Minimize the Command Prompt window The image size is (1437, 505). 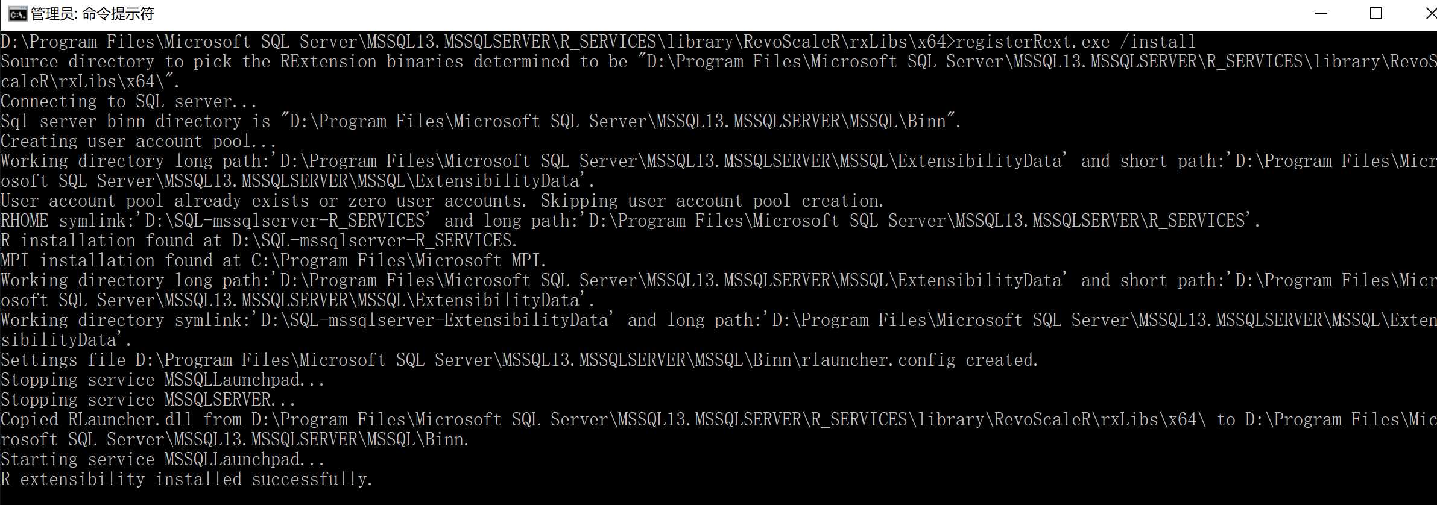point(1321,14)
